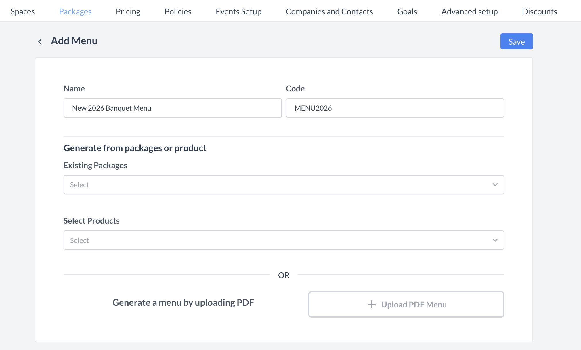Open Companies and Contacts

point(329,11)
